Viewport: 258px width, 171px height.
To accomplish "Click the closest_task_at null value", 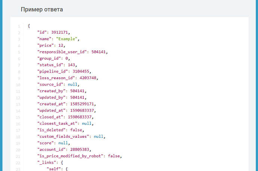I will (x=87, y=124).
